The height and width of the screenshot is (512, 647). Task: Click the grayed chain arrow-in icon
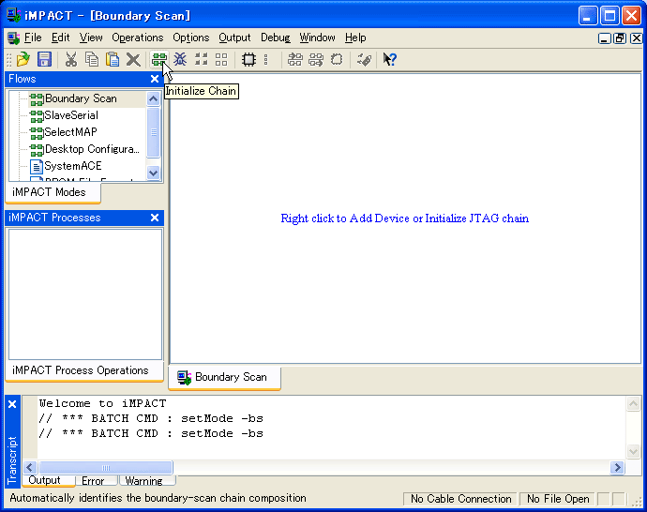tap(294, 59)
